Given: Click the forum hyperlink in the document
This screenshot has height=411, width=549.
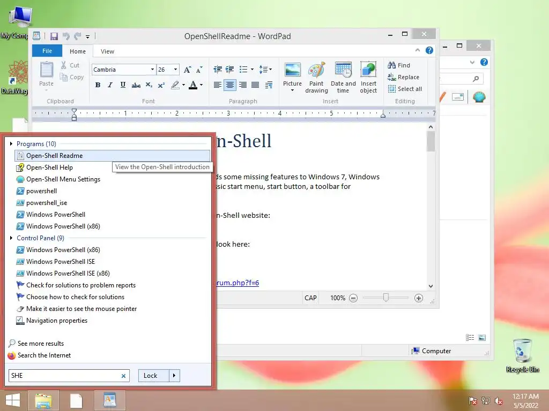Looking at the screenshot, I should (238, 283).
